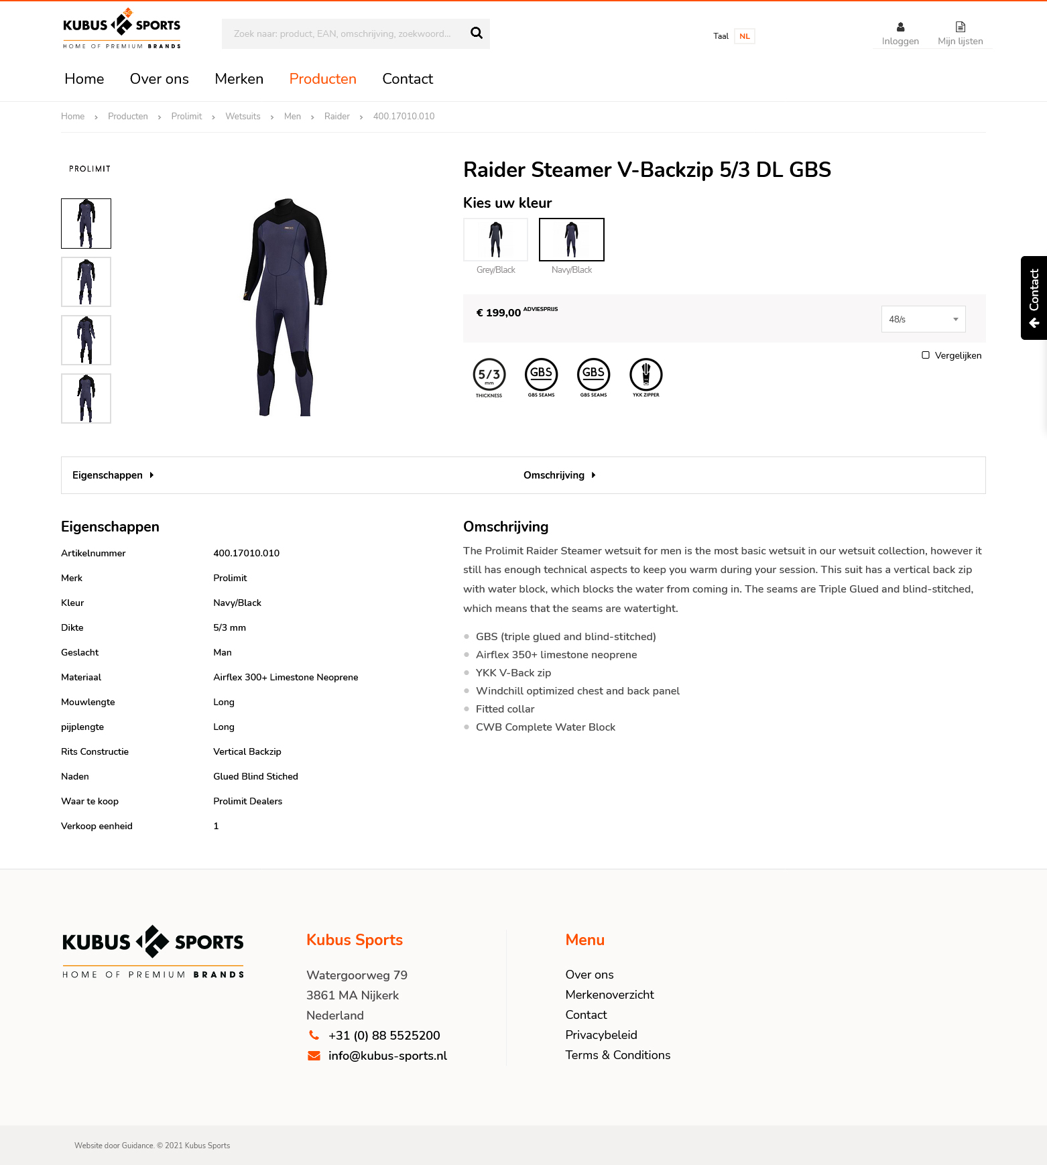
Task: Open the Mijn lijsten document icon
Action: click(961, 27)
